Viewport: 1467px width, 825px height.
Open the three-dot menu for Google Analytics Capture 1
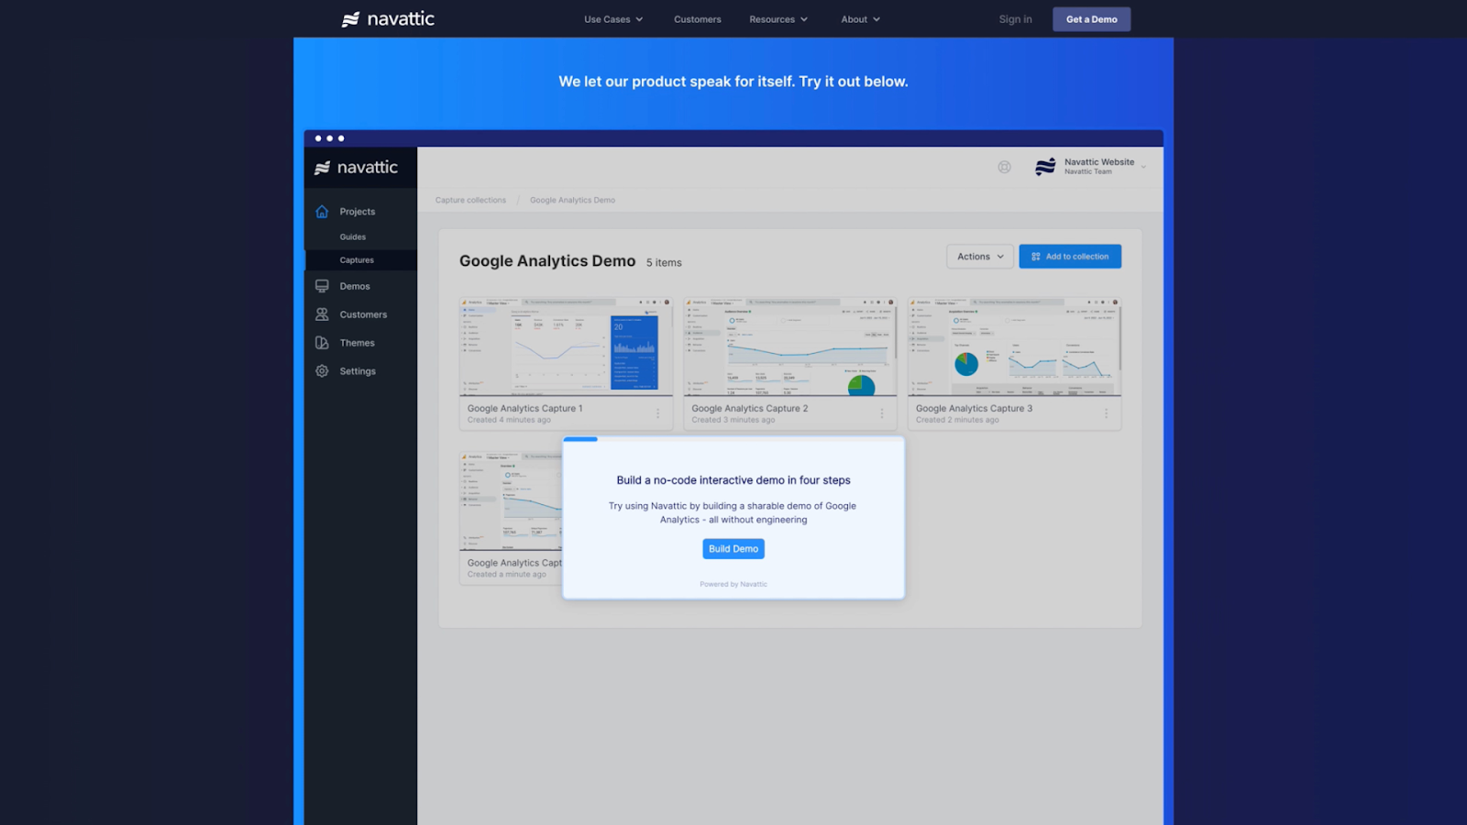[x=658, y=413]
